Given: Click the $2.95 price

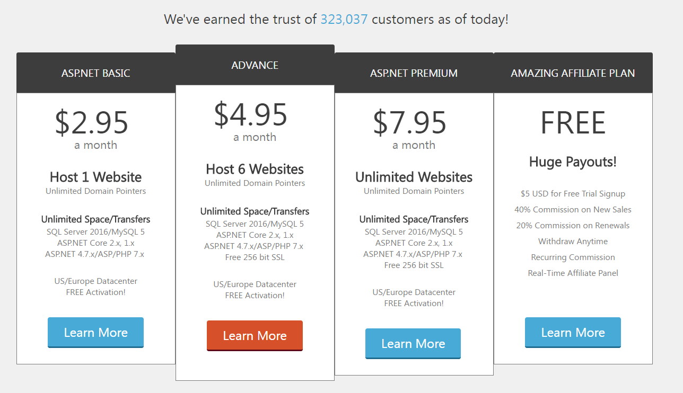Looking at the screenshot, I should pyautogui.click(x=92, y=122).
